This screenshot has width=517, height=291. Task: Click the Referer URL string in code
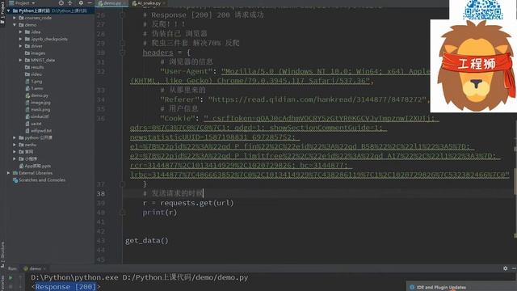pos(317,99)
